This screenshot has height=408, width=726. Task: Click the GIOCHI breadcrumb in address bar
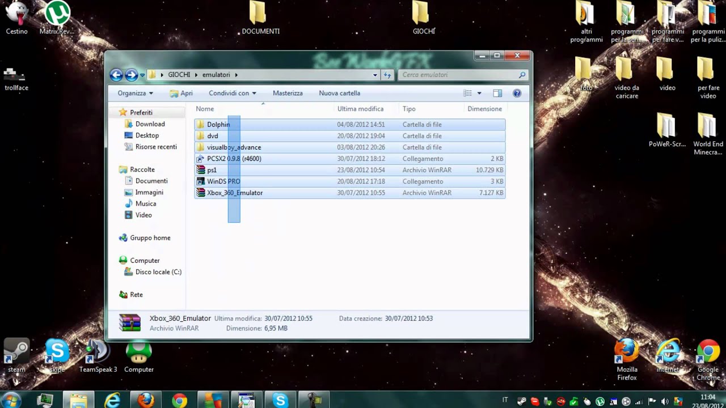pos(179,75)
